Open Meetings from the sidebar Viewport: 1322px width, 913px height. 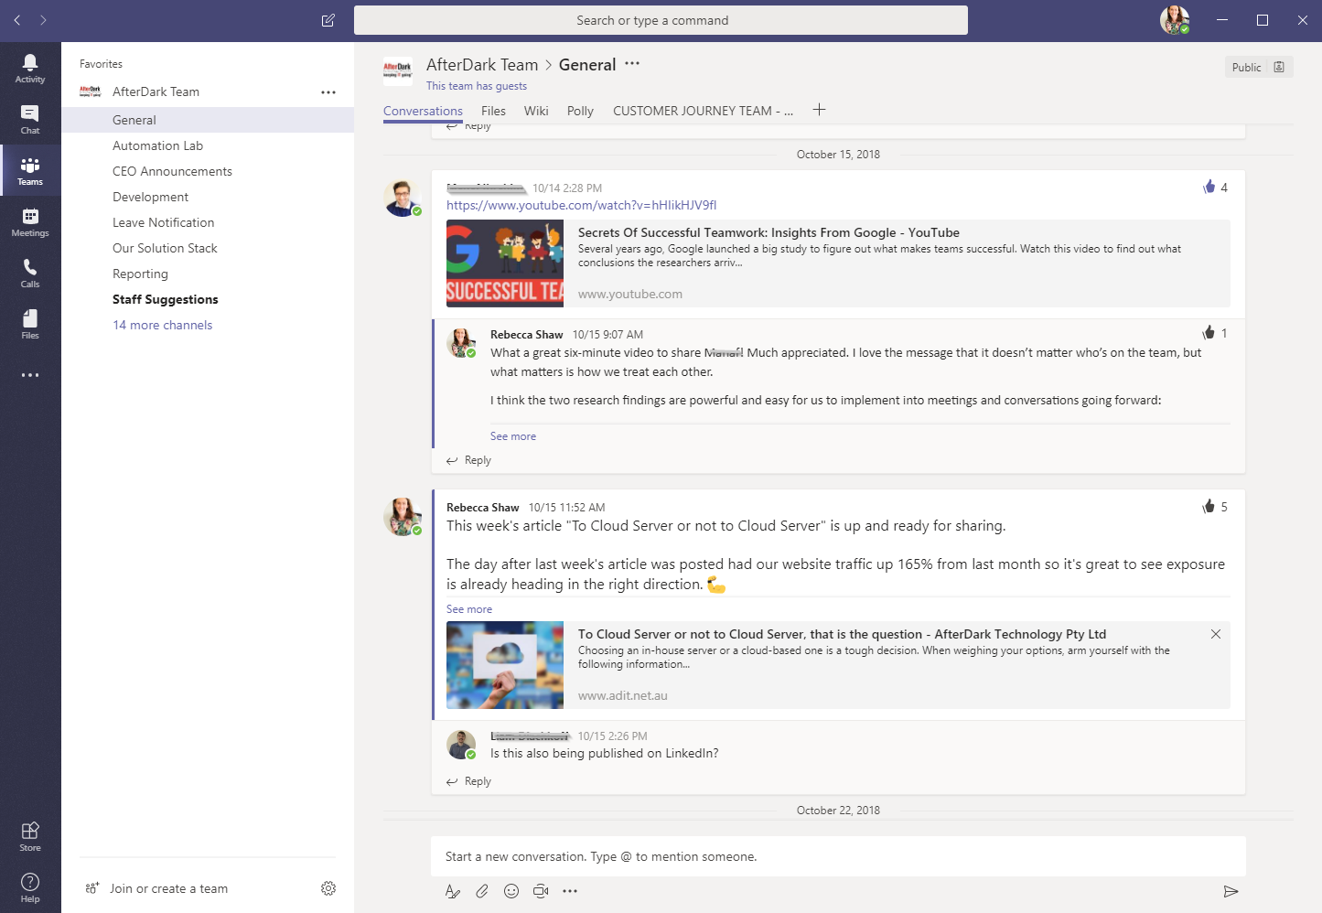click(x=30, y=220)
